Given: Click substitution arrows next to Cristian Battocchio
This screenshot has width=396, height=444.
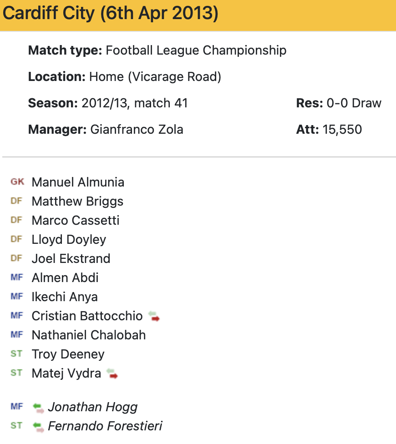Looking at the screenshot, I should coord(154,316).
